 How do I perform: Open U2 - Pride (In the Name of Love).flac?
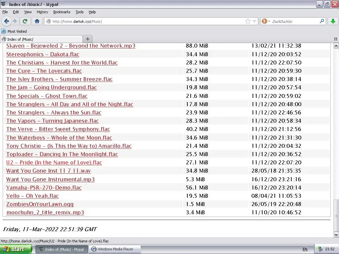point(54,162)
